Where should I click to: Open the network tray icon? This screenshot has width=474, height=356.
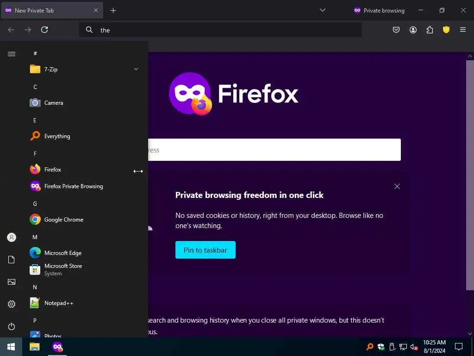[x=403, y=347]
